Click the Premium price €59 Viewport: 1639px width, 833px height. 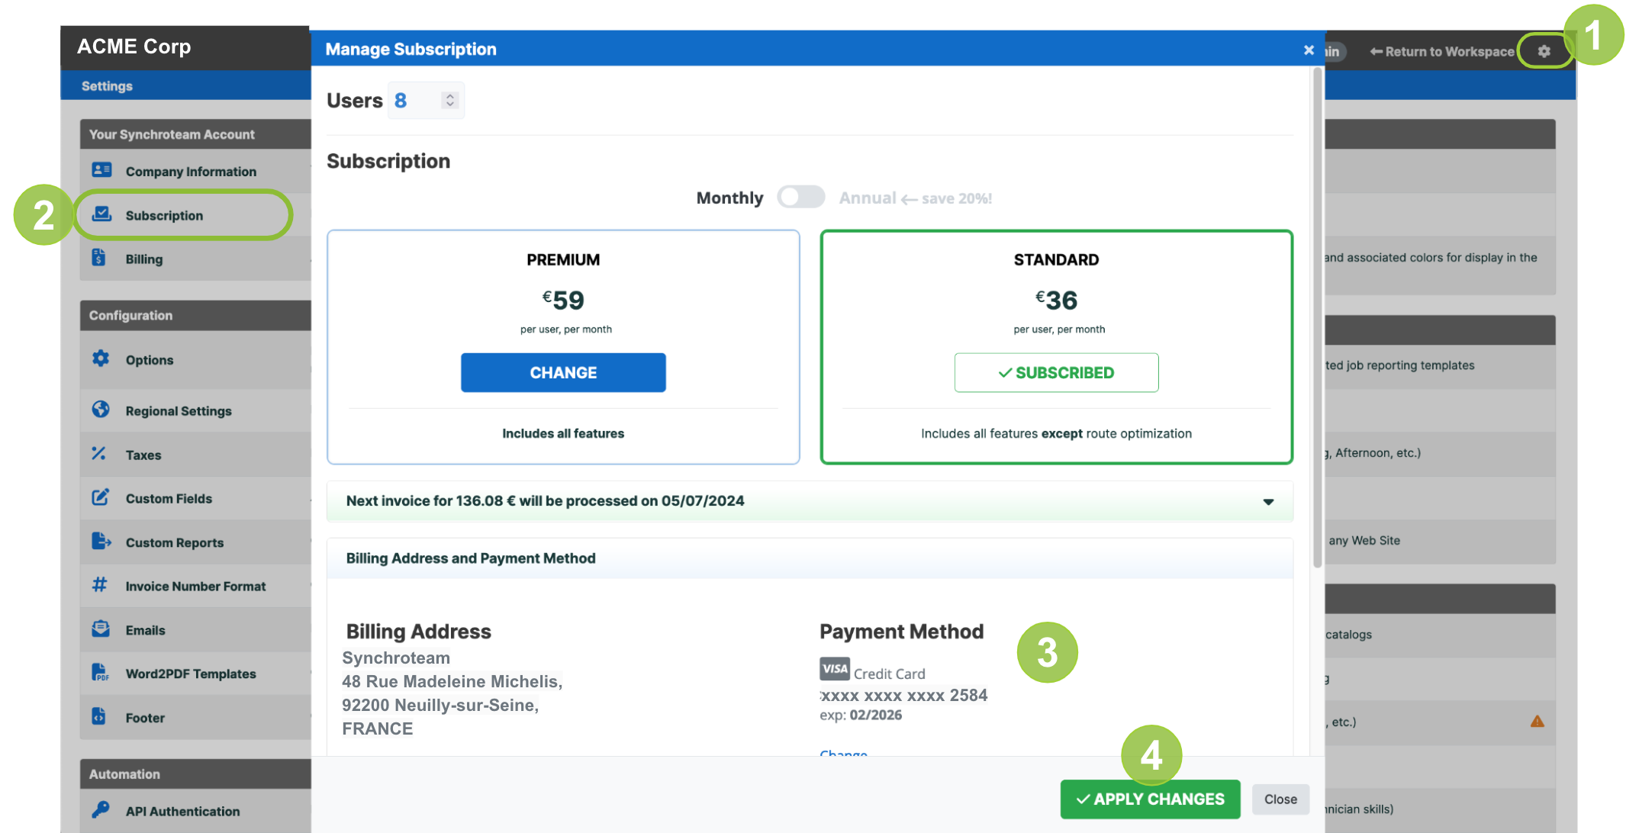pos(563,299)
